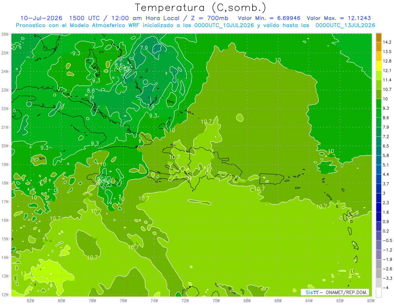Click the 60W longitude axis label
The image size is (394, 305).
point(371,300)
